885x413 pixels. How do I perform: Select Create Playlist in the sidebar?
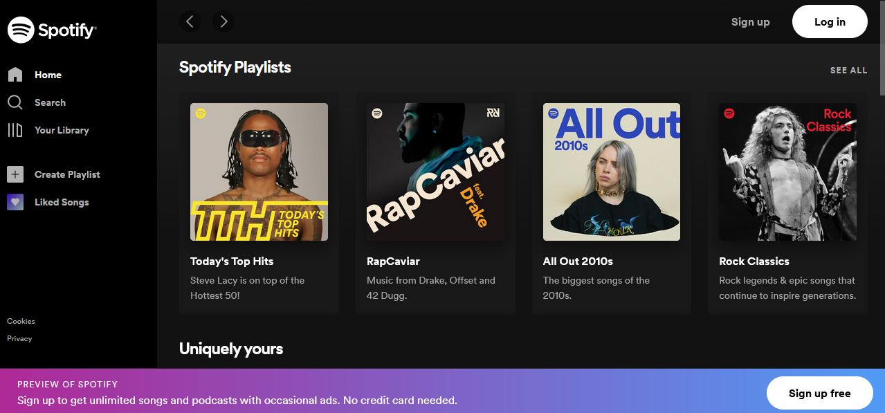[x=67, y=174]
